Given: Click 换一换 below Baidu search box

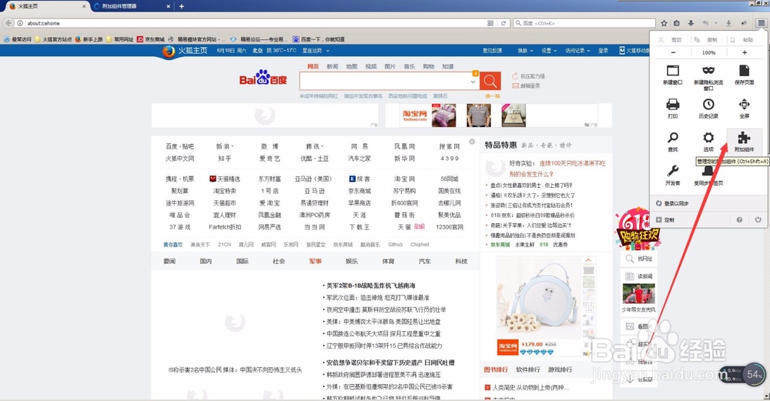Looking at the screenshot, I should point(493,96).
